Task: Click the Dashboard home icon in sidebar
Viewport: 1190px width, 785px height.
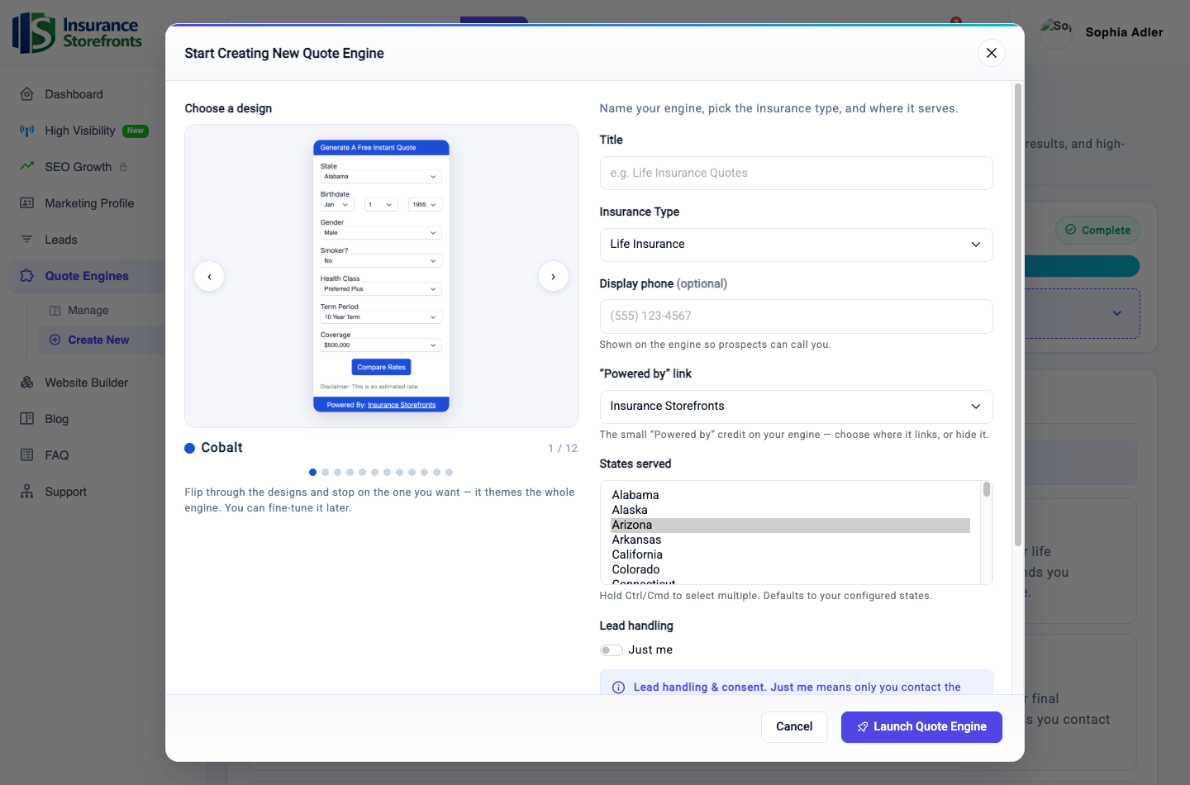Action: pyautogui.click(x=27, y=94)
